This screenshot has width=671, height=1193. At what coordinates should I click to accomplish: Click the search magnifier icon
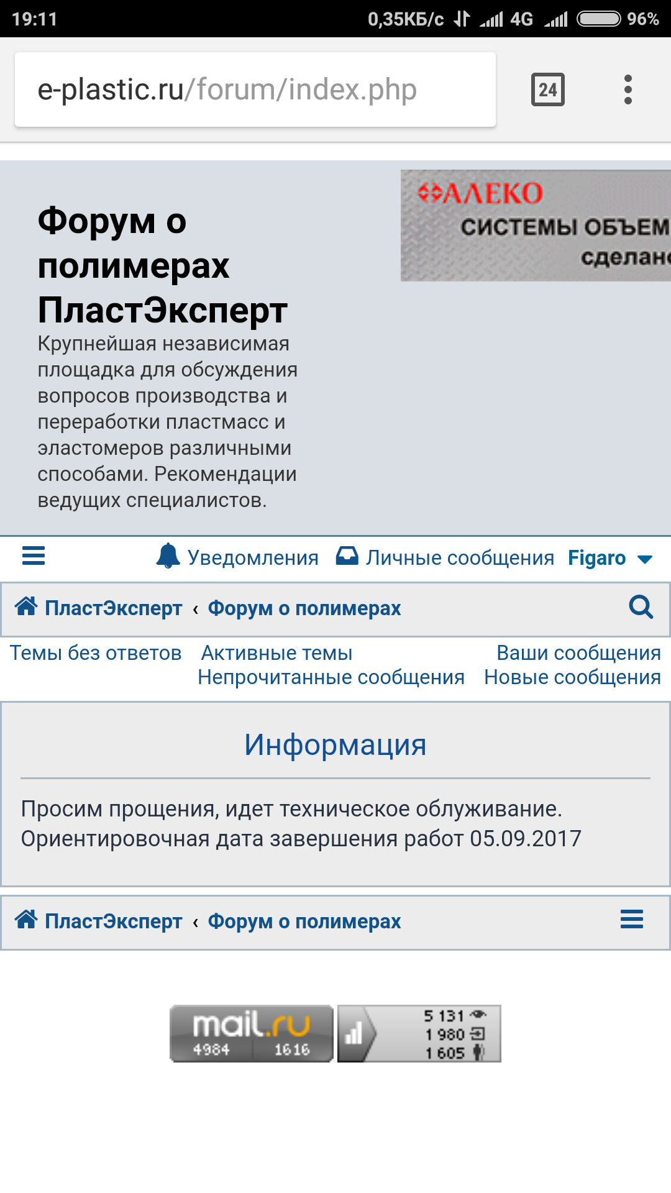(x=641, y=607)
